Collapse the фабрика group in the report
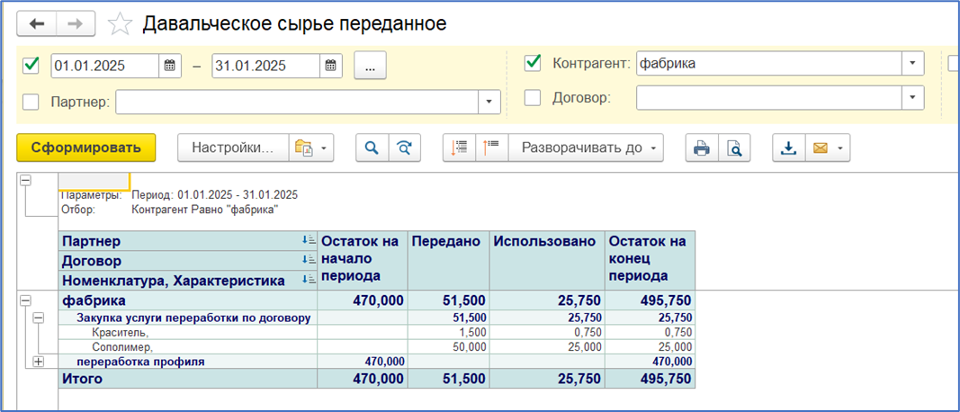 pos(25,300)
